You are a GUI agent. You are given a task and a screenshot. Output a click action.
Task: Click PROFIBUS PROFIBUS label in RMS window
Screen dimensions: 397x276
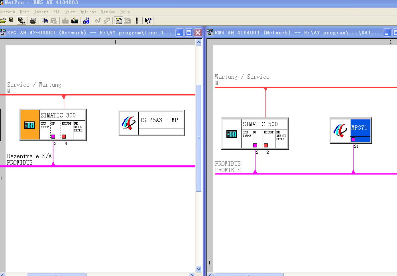(228, 167)
